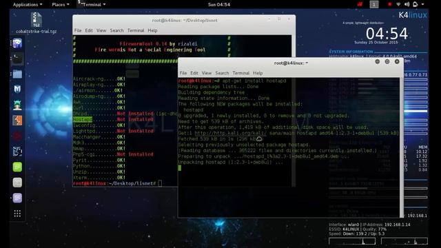The image size is (441, 248).
Task: Open the Applications menu dropdown
Action: pyautogui.click(x=28, y=5)
